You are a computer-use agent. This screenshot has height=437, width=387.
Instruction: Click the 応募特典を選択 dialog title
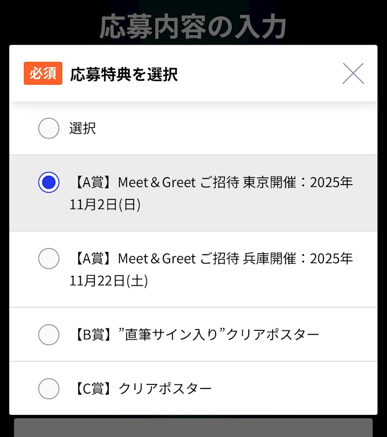[x=124, y=74]
